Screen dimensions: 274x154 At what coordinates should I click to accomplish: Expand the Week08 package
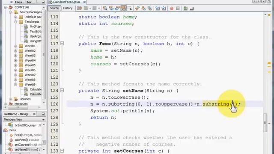(15, 80)
